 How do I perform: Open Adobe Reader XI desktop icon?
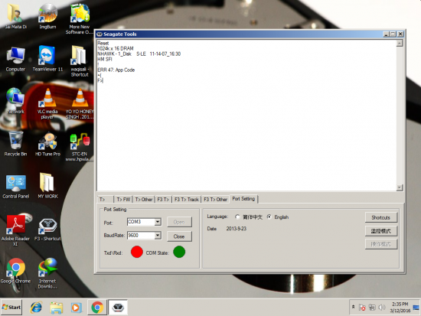15,230
